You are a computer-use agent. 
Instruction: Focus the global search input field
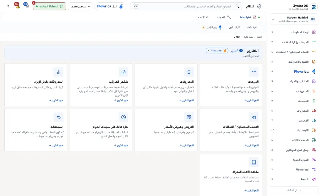[x=186, y=6]
